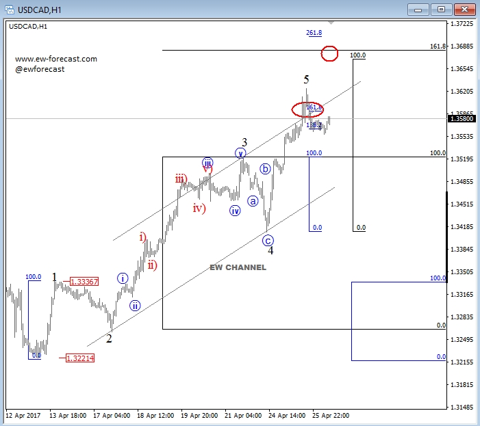
Task: Select the red iv) subwave label
Action: click(x=199, y=209)
